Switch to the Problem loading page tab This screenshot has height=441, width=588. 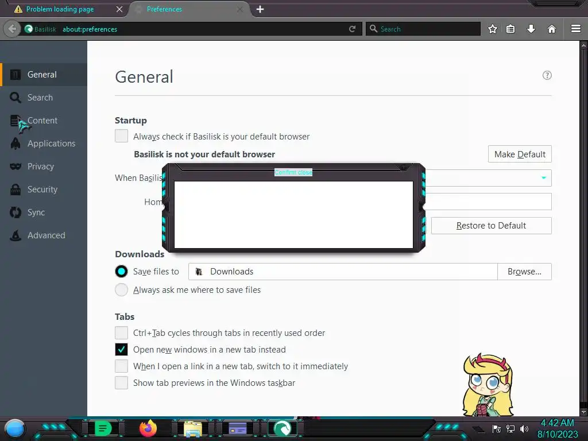(x=60, y=9)
